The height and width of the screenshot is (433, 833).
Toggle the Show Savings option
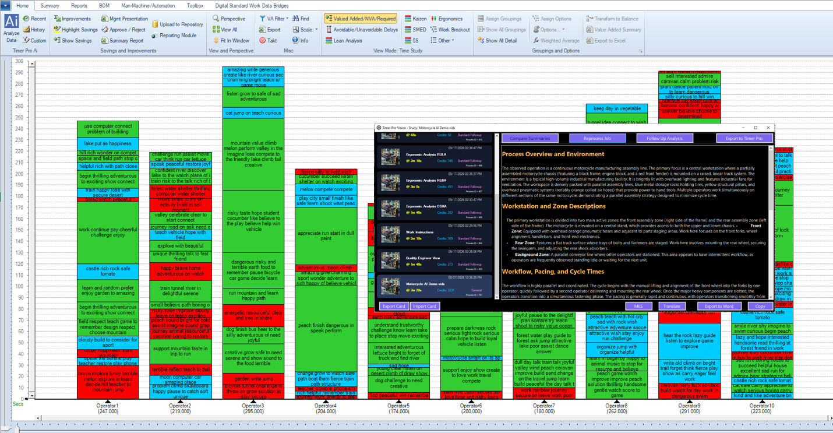click(73, 41)
